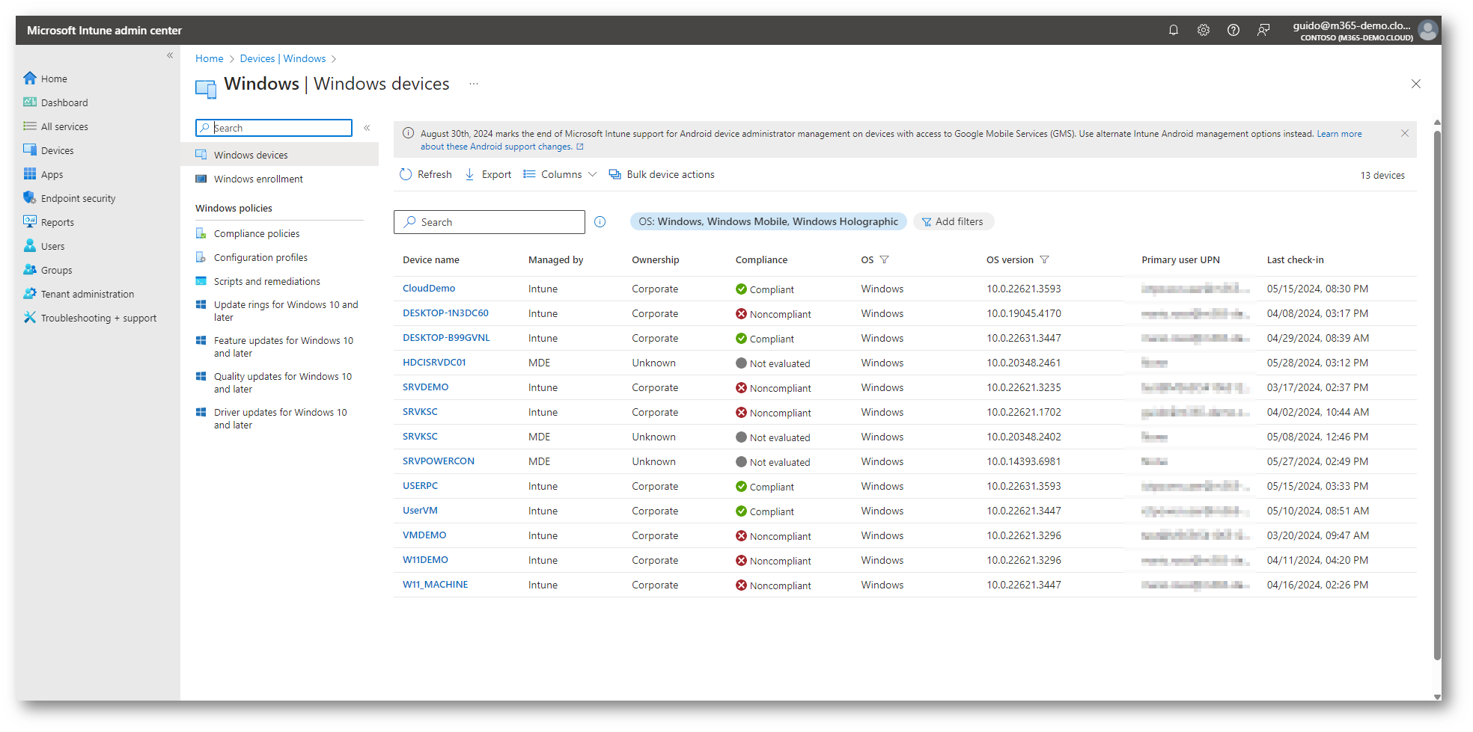1473x732 pixels.
Task: Open Tenant administration in sidebar
Action: (x=87, y=294)
